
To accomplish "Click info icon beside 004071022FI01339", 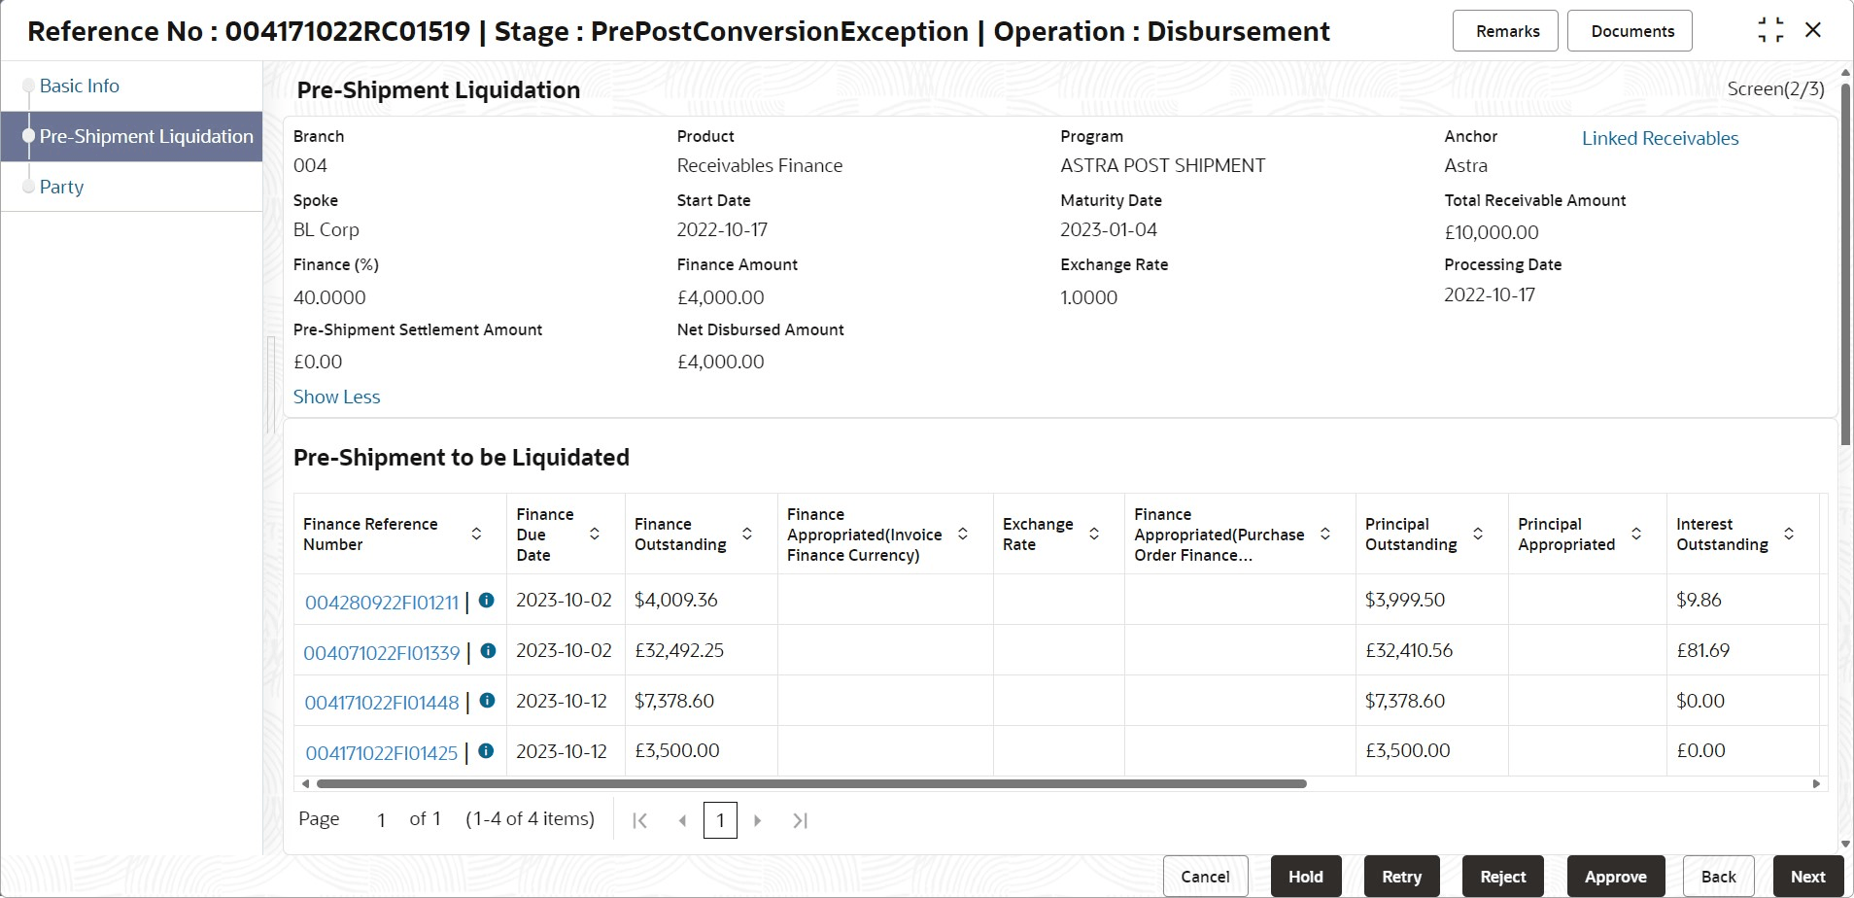I will 489,651.
